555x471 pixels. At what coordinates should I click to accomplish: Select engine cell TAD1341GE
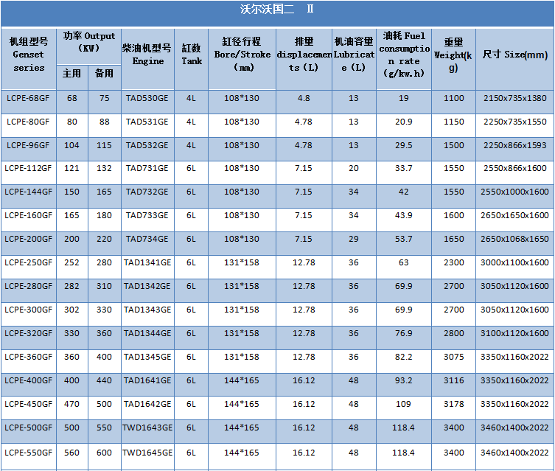tap(147, 263)
